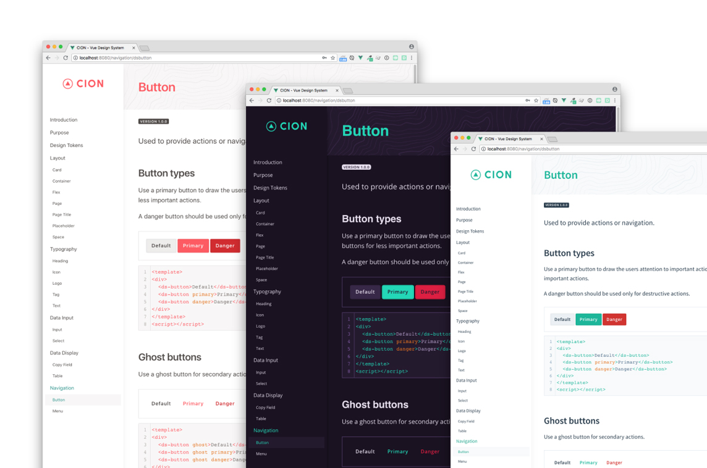Click the solid Danger button in the dark-themed window
The image size is (707, 468).
430,292
